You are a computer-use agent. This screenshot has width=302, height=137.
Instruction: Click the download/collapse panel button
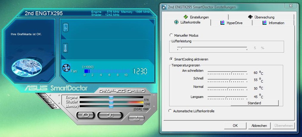[x=136, y=118]
